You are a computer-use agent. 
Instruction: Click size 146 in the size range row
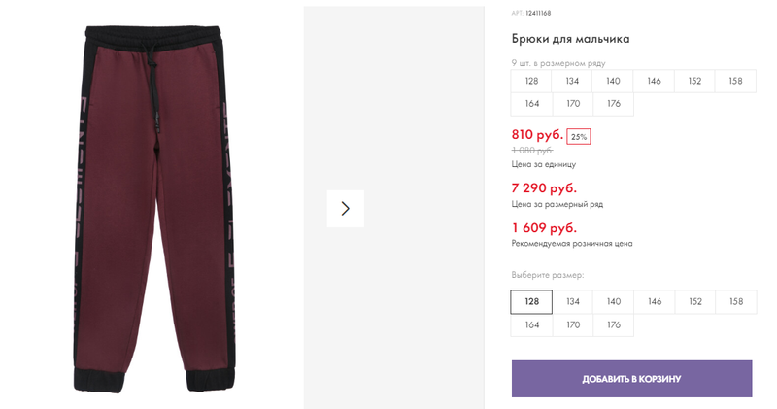(654, 82)
